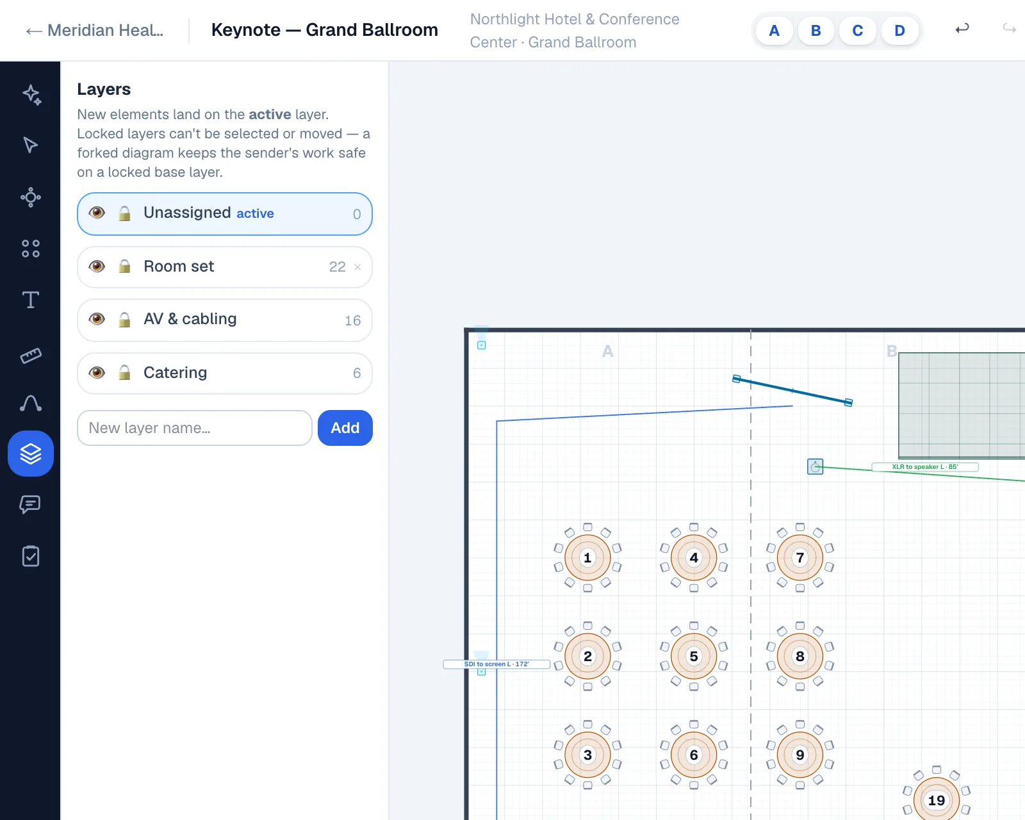Viewport: 1025px width, 820px height.
Task: Focus the New layer name field
Action: point(194,428)
